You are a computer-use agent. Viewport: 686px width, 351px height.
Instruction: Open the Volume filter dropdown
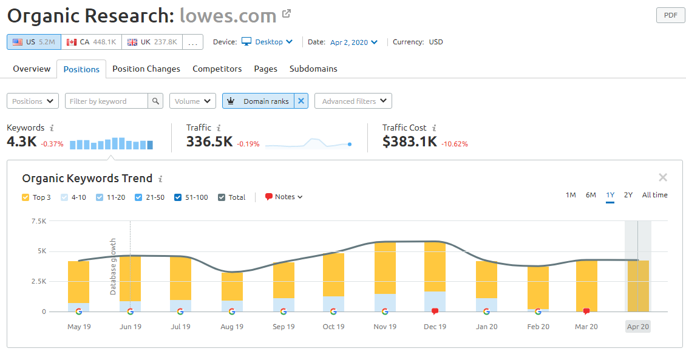tap(192, 101)
